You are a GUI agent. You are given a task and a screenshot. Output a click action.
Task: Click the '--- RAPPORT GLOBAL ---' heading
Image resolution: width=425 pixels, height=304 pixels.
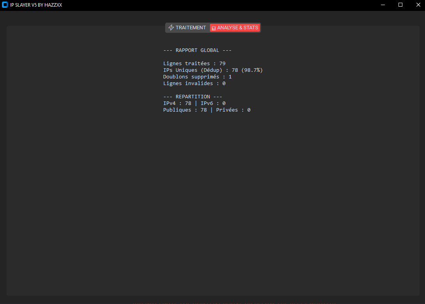coord(198,50)
